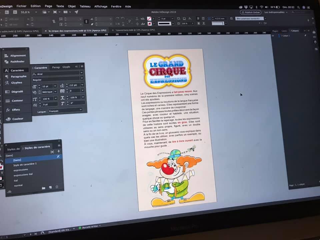320x240 pixels.
Task: Open the Glyphes panel in the dock
Action: click(x=14, y=83)
